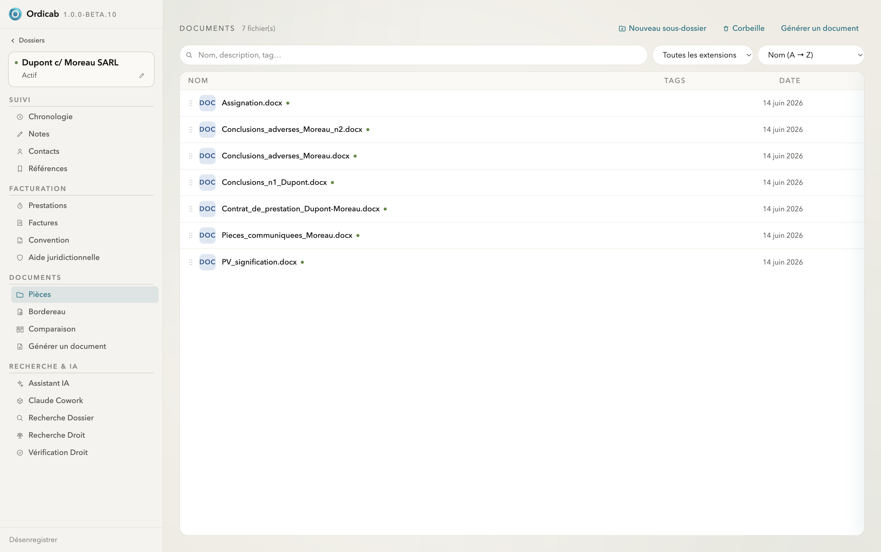
Task: Open Toutes les extensions dropdown
Action: tap(702, 55)
